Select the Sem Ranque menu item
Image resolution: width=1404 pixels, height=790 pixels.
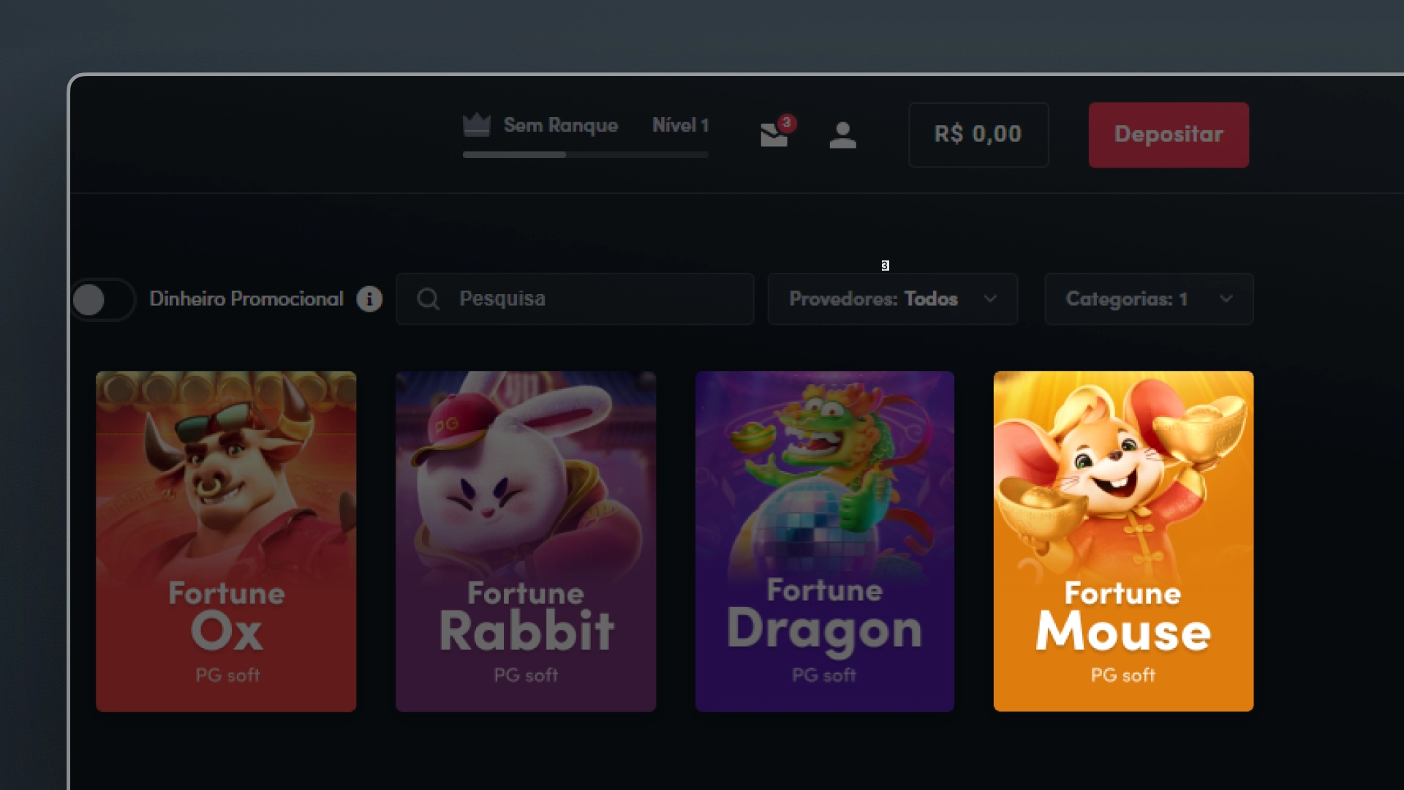(559, 125)
